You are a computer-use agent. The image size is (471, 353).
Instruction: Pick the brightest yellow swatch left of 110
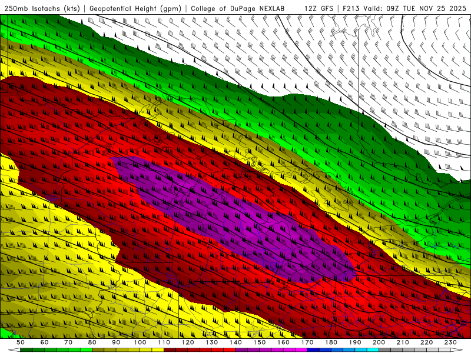click(158, 349)
